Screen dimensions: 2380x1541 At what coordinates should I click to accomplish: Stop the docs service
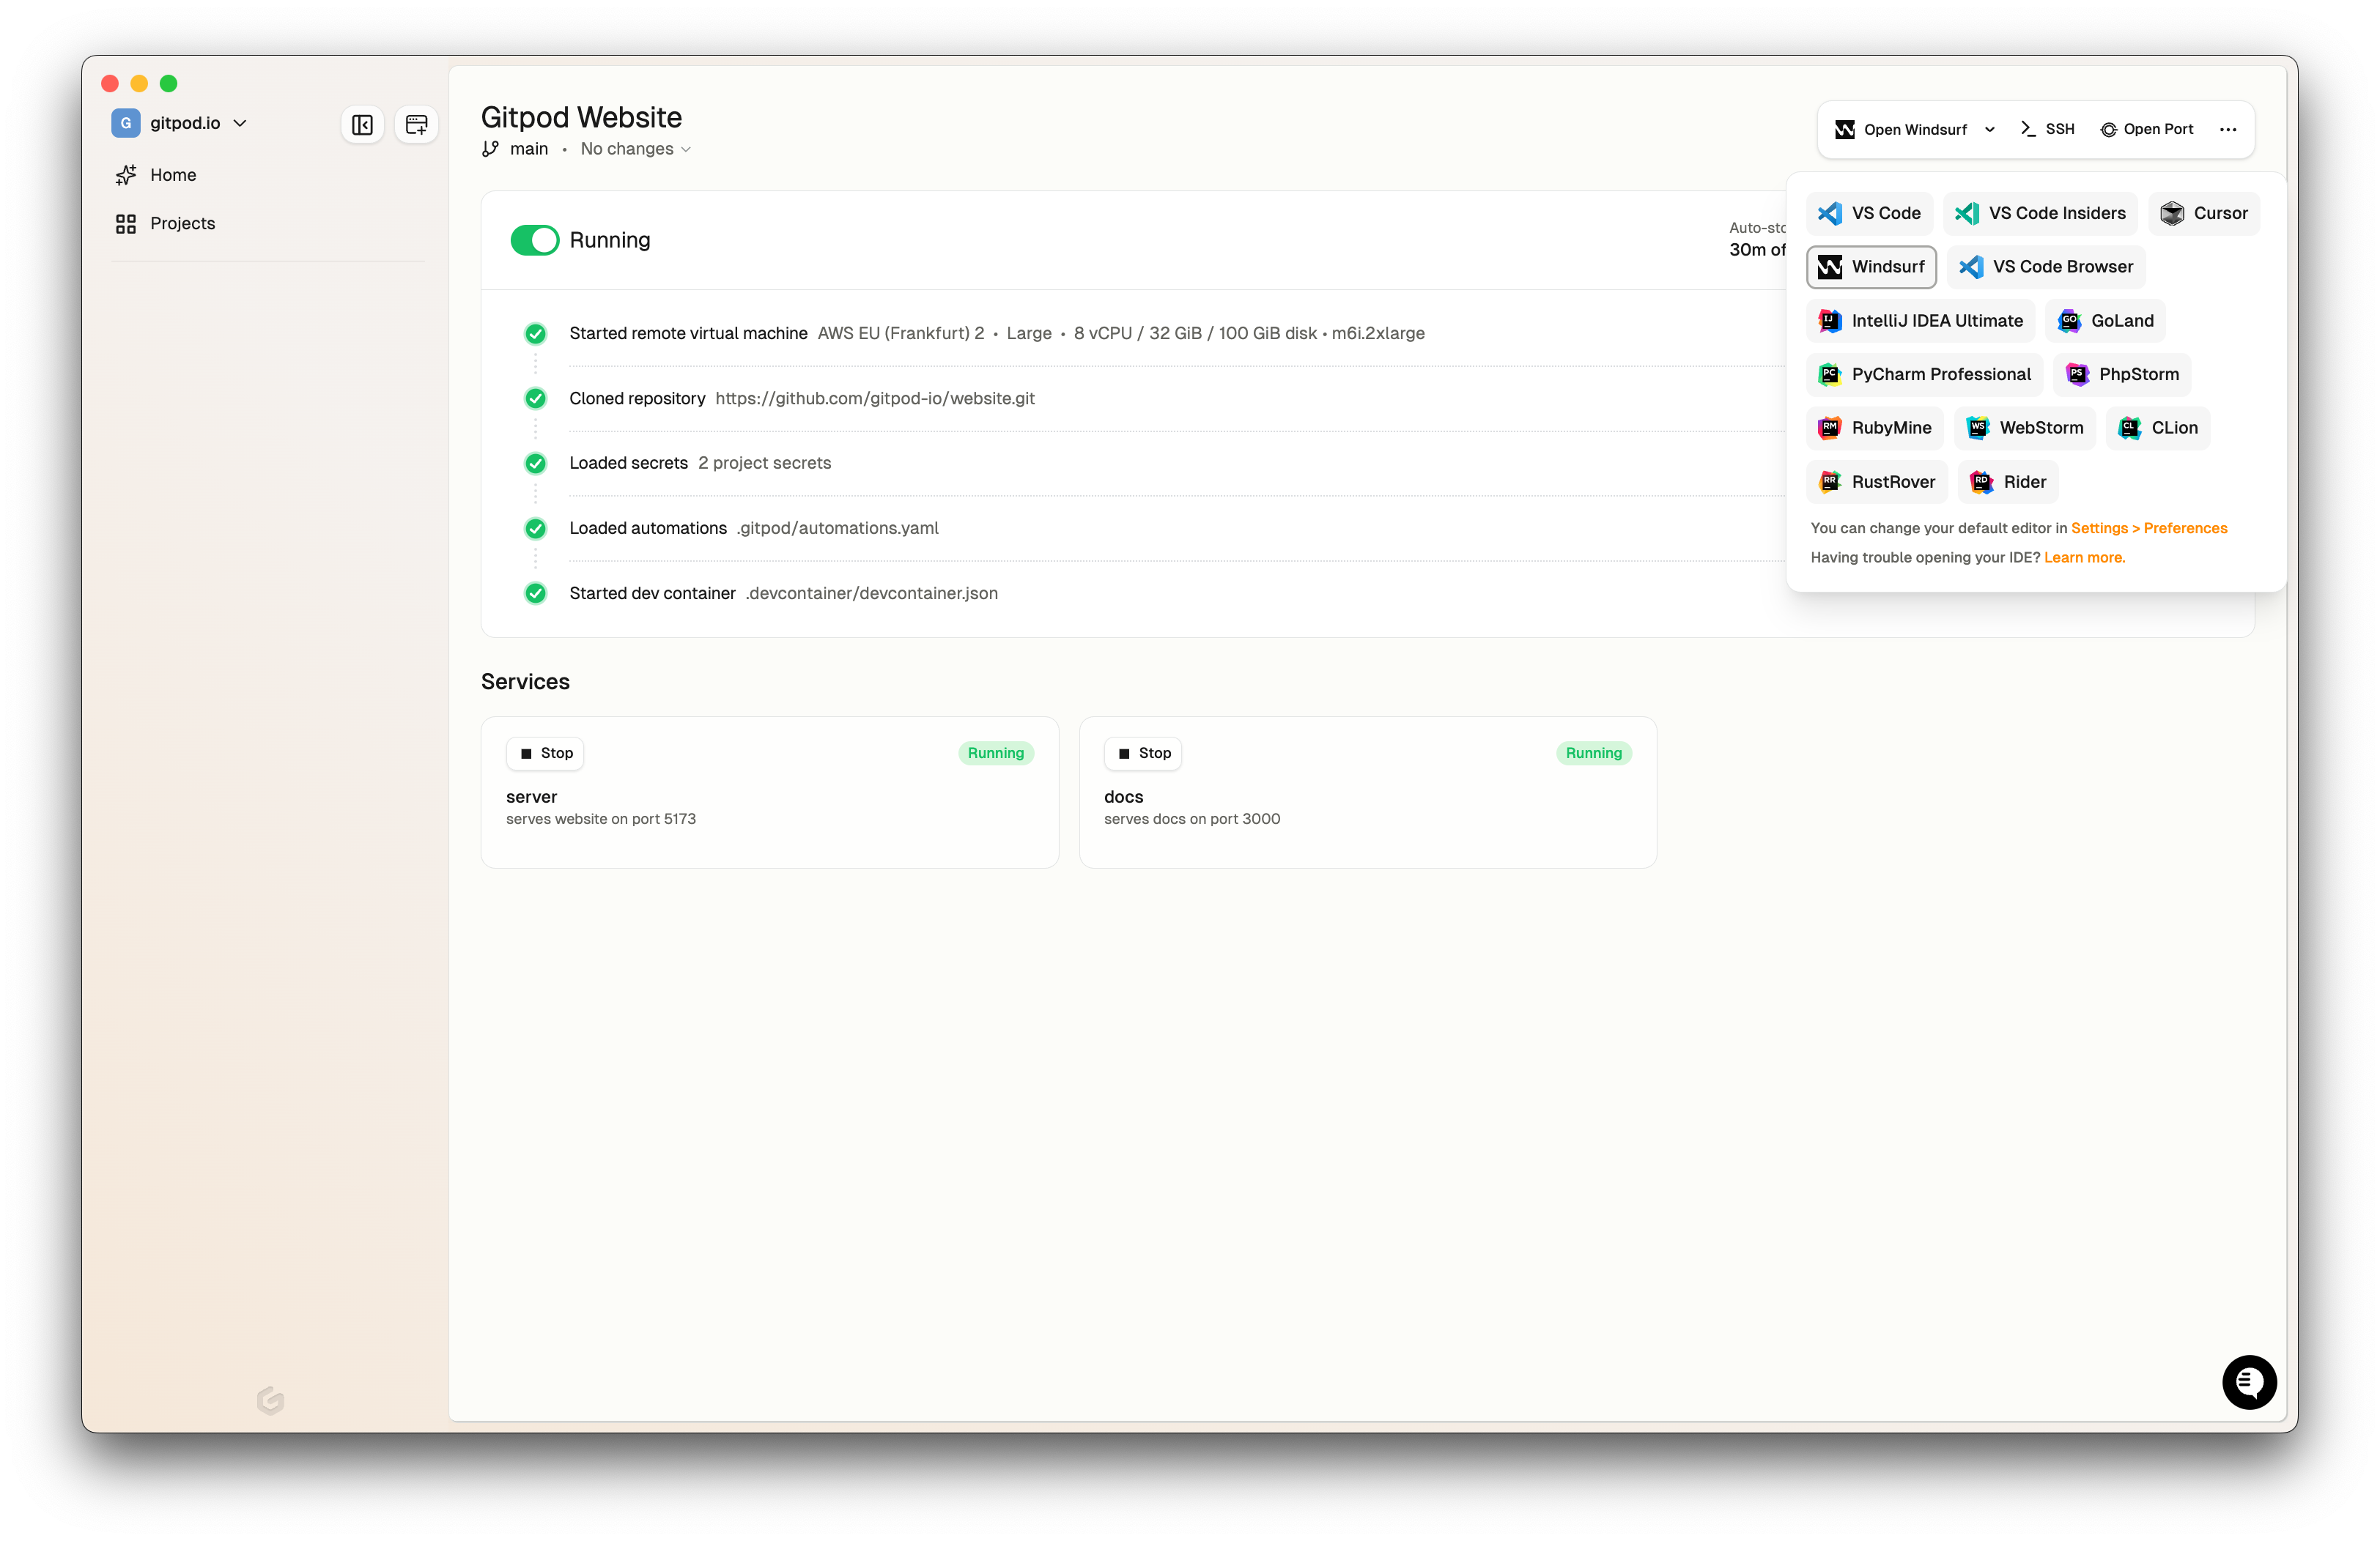pos(1143,754)
